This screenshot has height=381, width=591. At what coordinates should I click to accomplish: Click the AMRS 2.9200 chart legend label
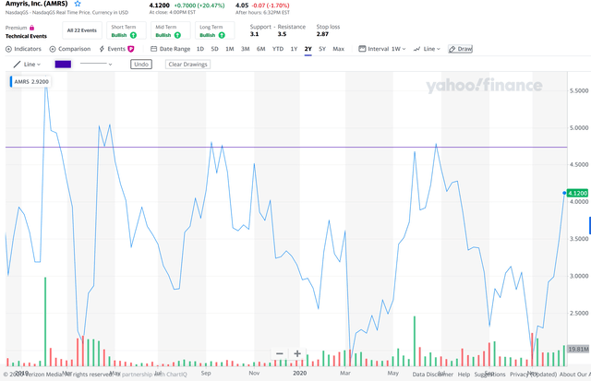point(30,82)
